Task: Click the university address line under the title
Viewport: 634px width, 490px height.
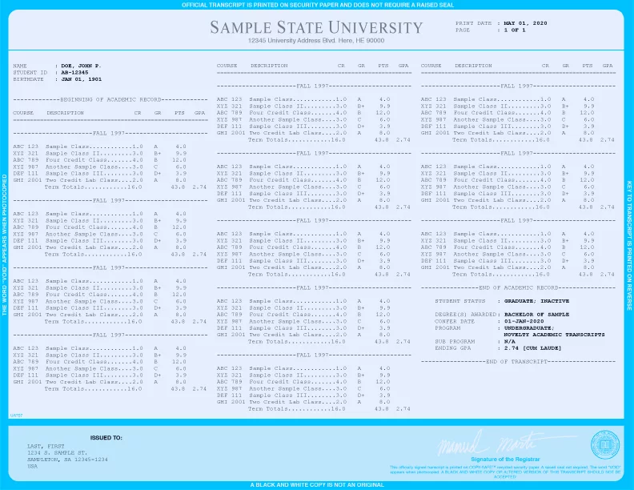Action: tap(316, 40)
